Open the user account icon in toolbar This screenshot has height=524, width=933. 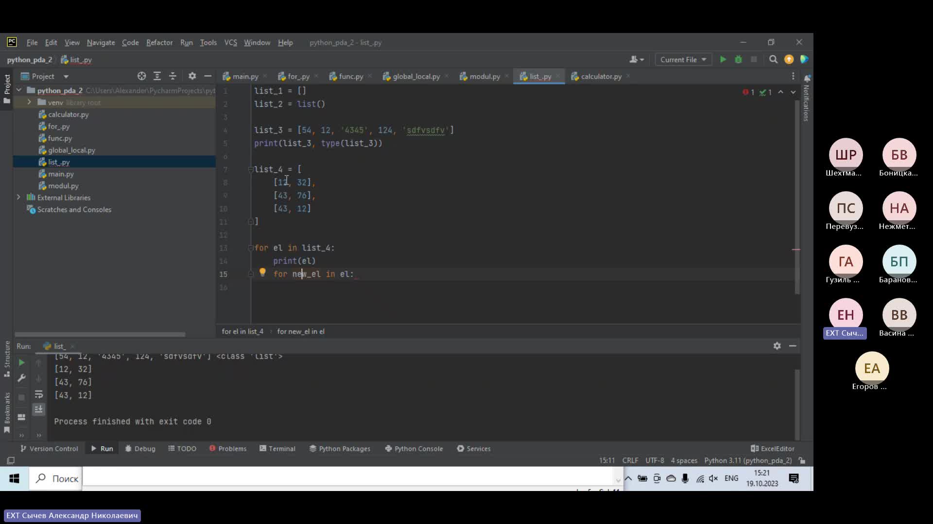[x=636, y=59]
